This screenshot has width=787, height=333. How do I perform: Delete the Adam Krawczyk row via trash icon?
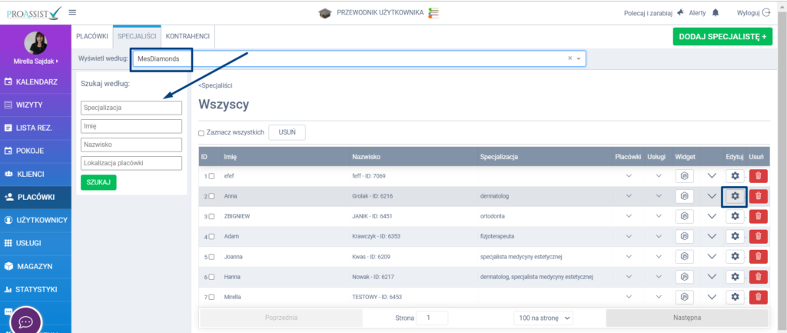pyautogui.click(x=758, y=236)
